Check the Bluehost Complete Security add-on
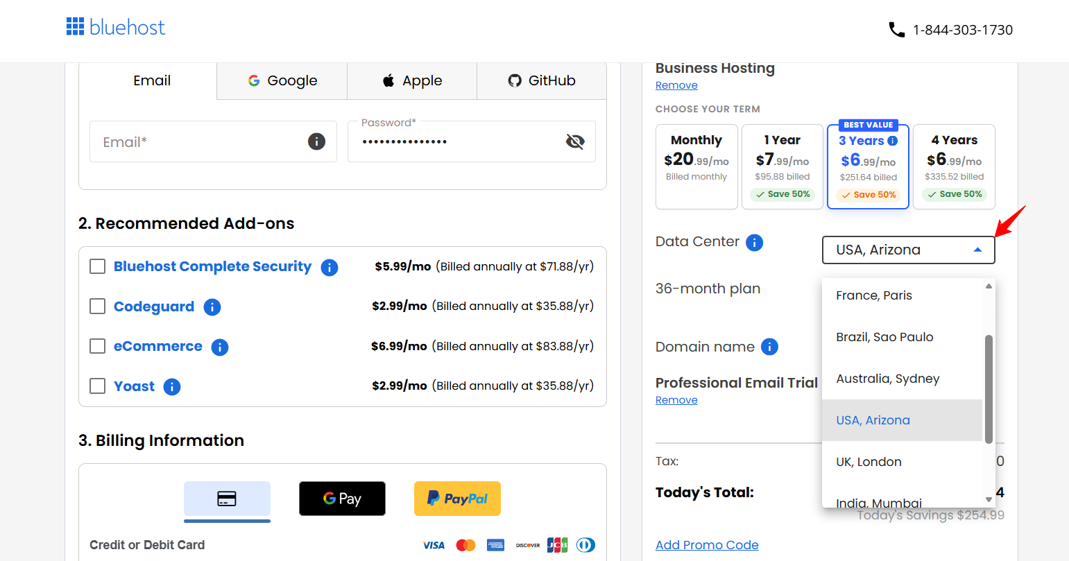The image size is (1069, 561). [x=98, y=266]
